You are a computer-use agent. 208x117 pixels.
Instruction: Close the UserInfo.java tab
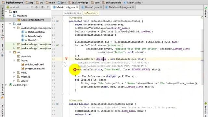(101, 7)
